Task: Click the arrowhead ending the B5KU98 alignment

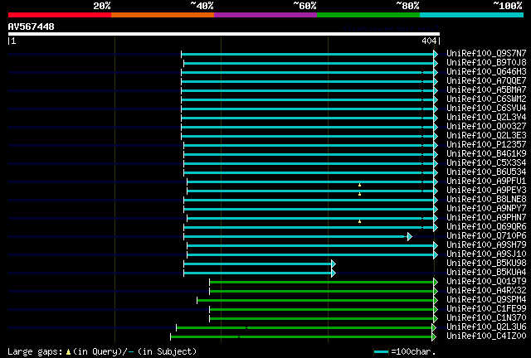Action: (x=334, y=264)
